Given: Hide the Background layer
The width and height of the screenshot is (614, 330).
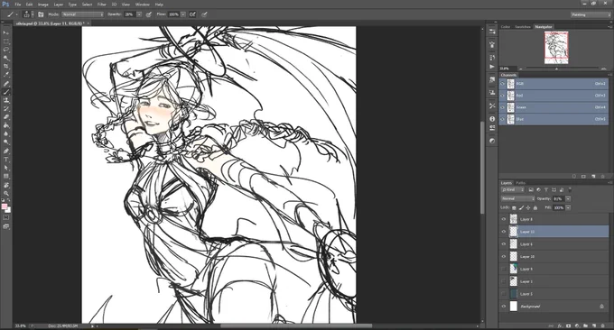Looking at the screenshot, I should click(x=504, y=307).
